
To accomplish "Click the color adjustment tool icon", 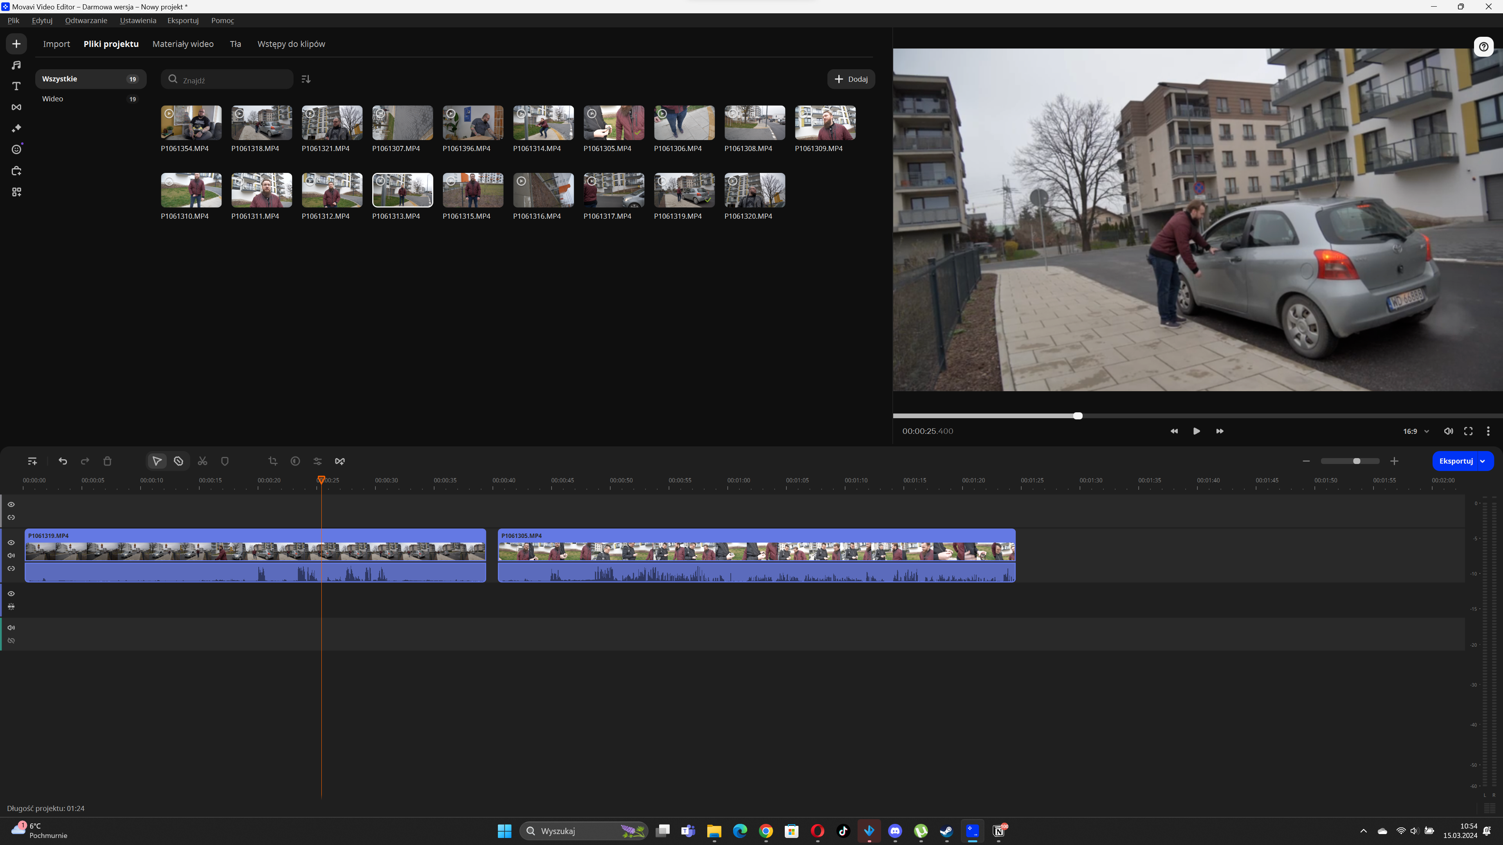I will 295,461.
